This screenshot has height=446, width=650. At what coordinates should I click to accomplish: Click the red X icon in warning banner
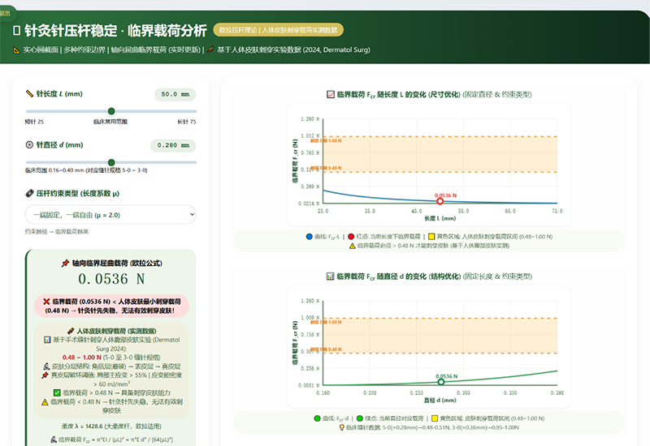point(46,301)
